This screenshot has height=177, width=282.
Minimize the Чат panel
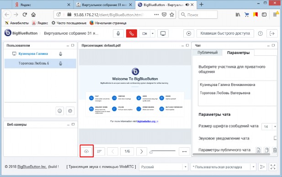(x=268, y=46)
